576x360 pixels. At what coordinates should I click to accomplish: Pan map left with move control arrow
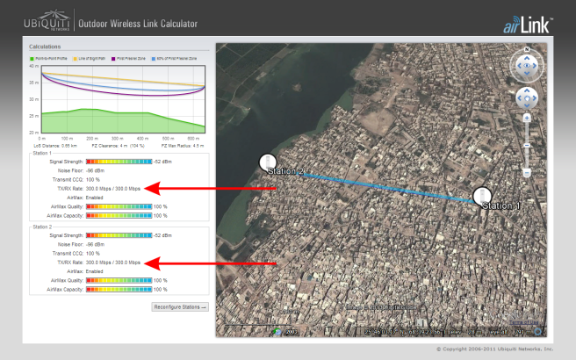tap(517, 97)
